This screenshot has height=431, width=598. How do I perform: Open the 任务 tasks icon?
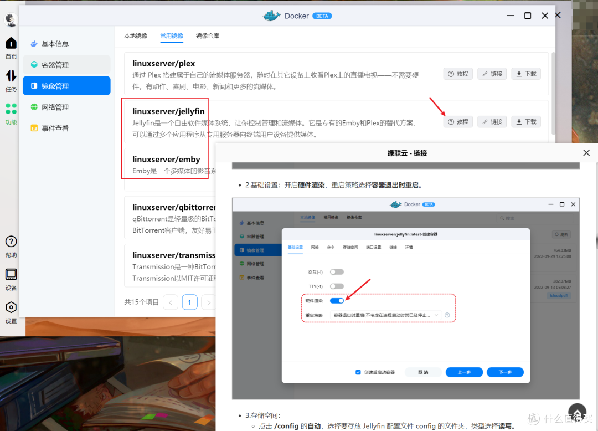click(x=11, y=76)
